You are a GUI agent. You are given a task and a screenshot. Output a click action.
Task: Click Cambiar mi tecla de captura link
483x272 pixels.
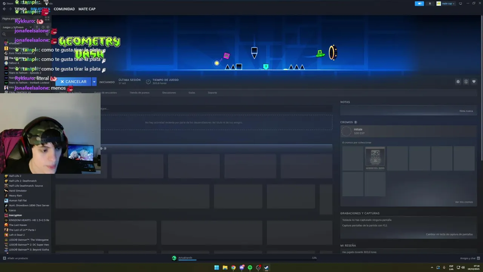[x=449, y=234]
